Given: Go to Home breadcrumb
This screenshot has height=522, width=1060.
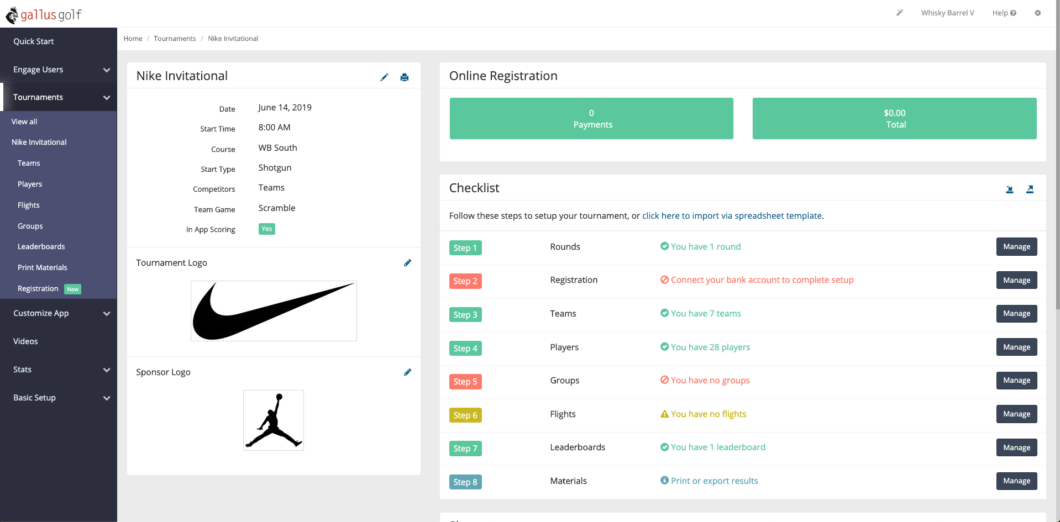Looking at the screenshot, I should (133, 39).
